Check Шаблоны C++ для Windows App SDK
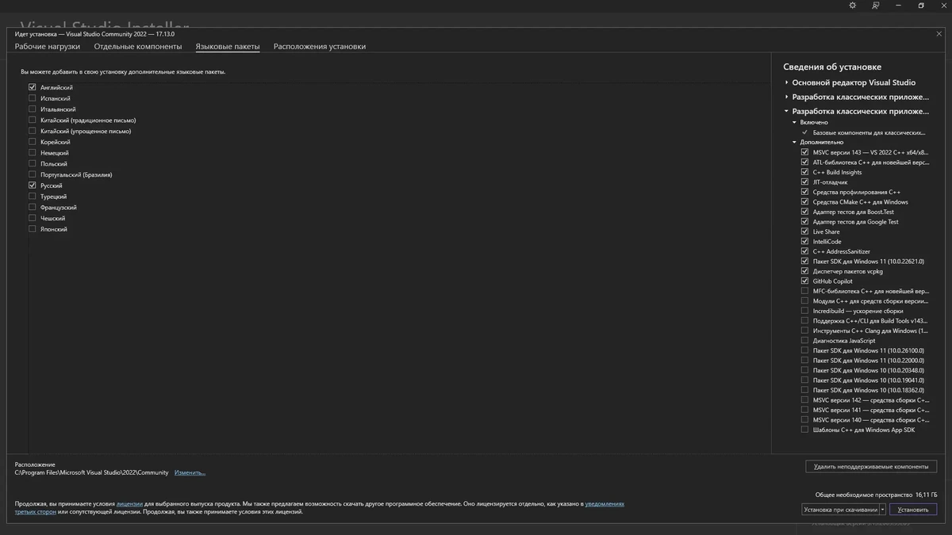The width and height of the screenshot is (952, 535). (805, 430)
